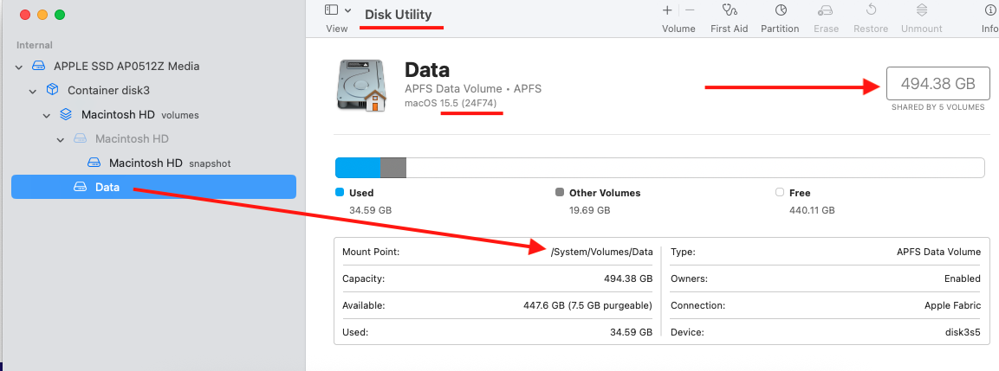
Task: Collapse APPLE SSD AP0512Z Media tree
Action: 19,67
